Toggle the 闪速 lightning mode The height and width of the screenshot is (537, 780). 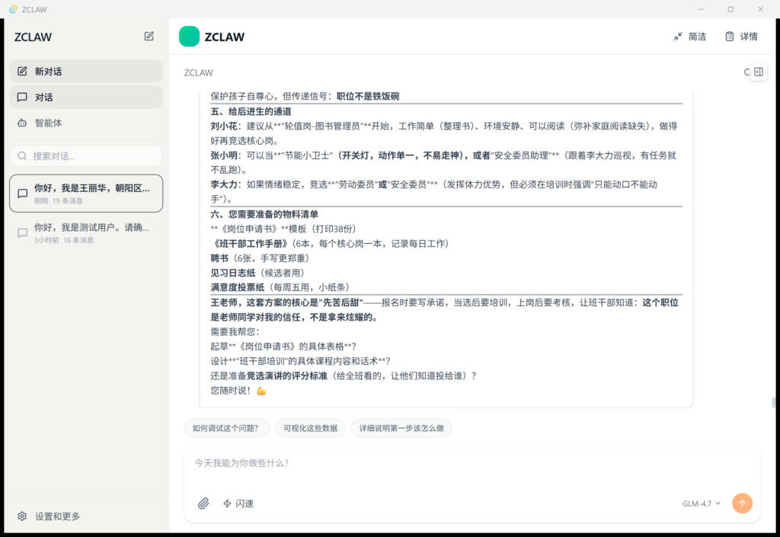pos(238,503)
